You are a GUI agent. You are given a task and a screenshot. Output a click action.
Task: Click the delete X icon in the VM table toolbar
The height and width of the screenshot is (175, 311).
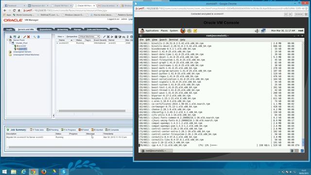(x=108, y=37)
